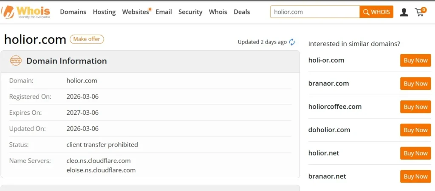Click Registered On value 2026-03-06
Image resolution: width=435 pixels, height=191 pixels.
(82, 97)
